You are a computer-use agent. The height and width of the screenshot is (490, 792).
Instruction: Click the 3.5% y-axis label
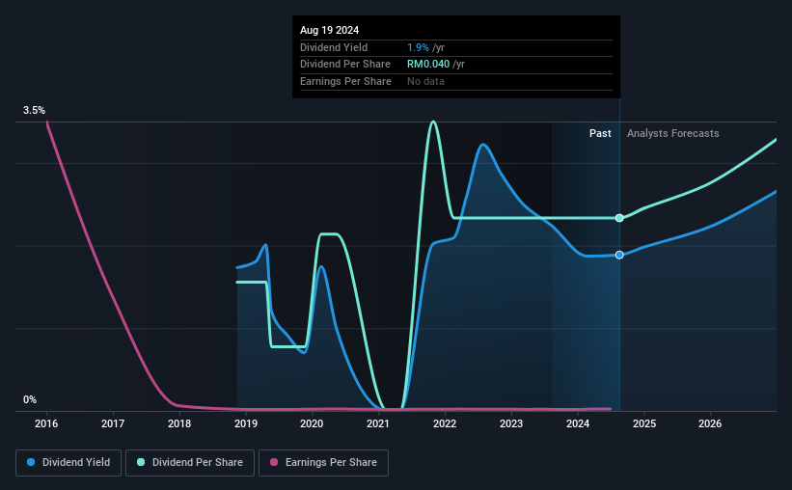34,110
